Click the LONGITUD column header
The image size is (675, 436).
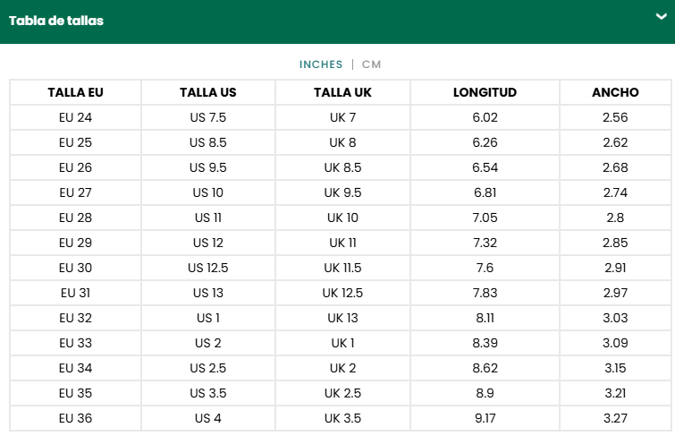pos(485,92)
